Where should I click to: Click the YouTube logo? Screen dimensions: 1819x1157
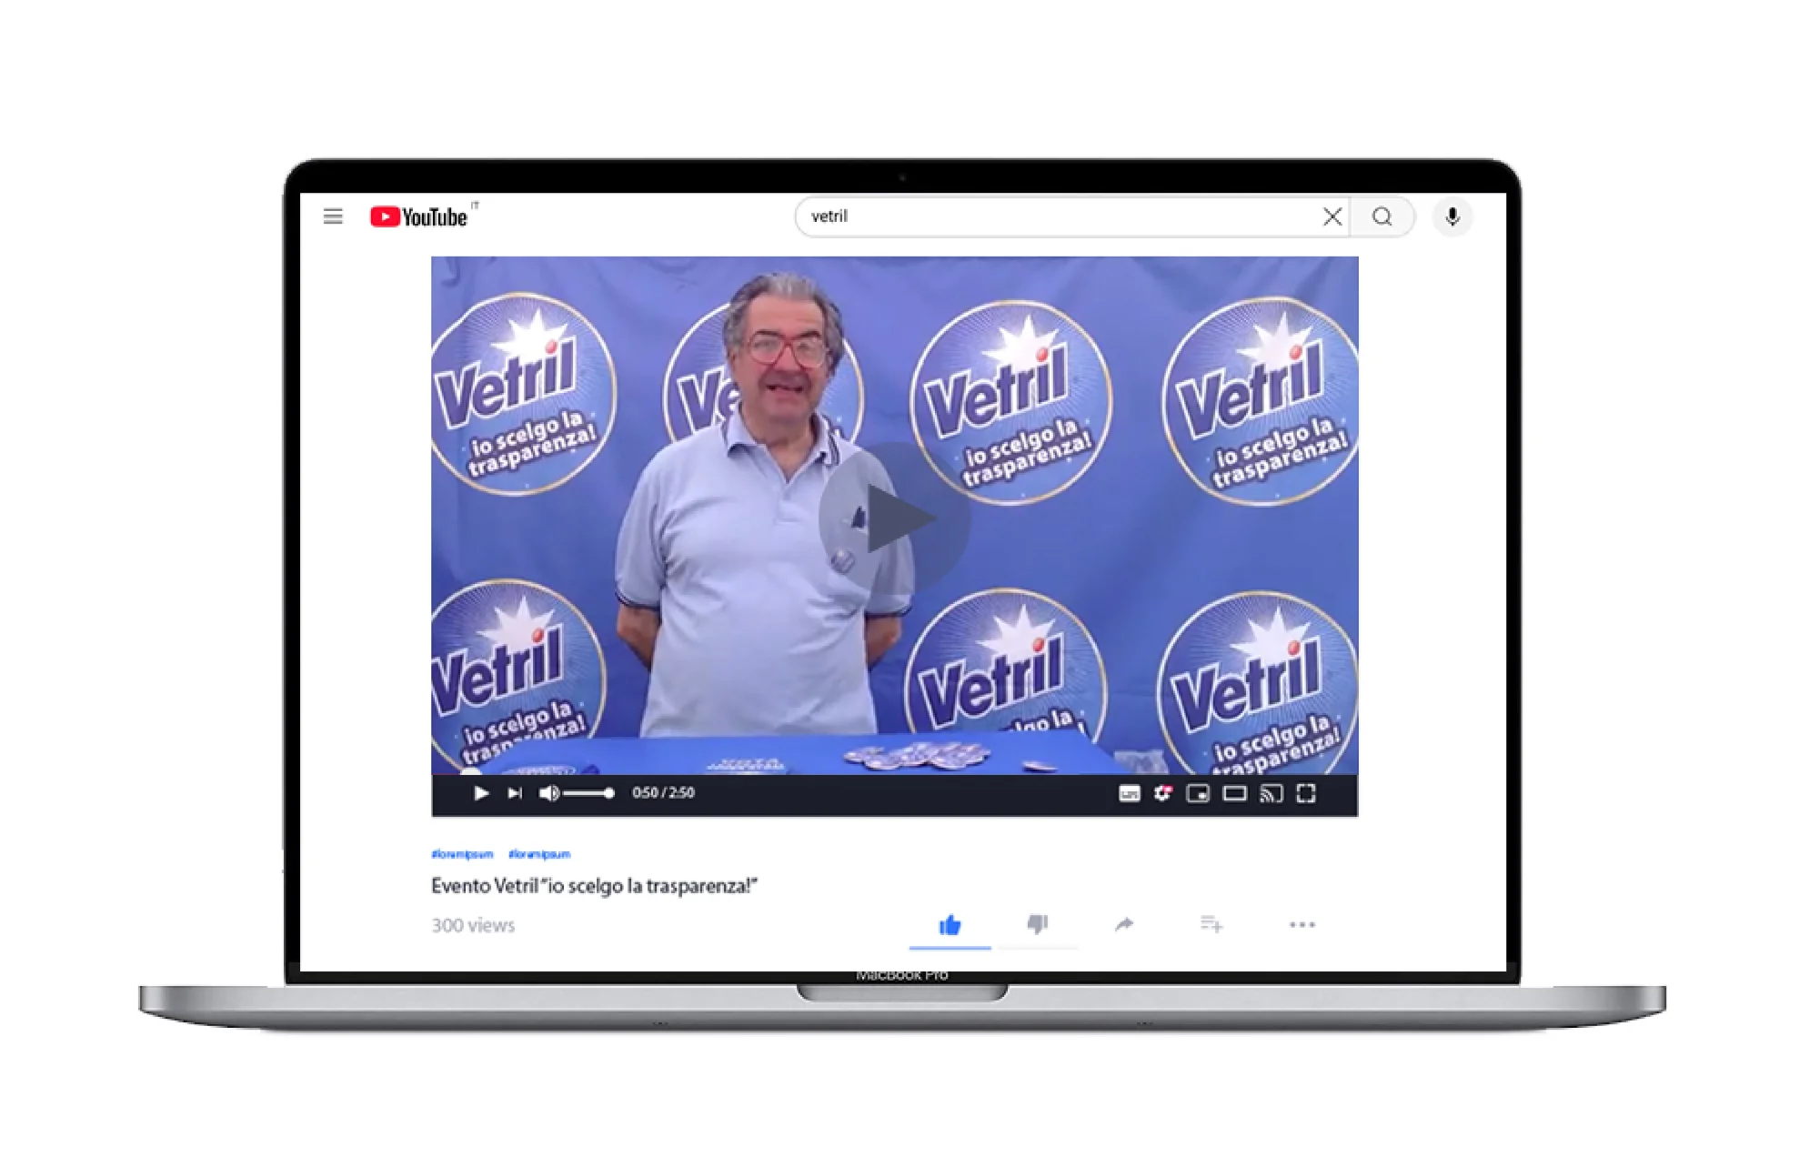[x=418, y=216]
